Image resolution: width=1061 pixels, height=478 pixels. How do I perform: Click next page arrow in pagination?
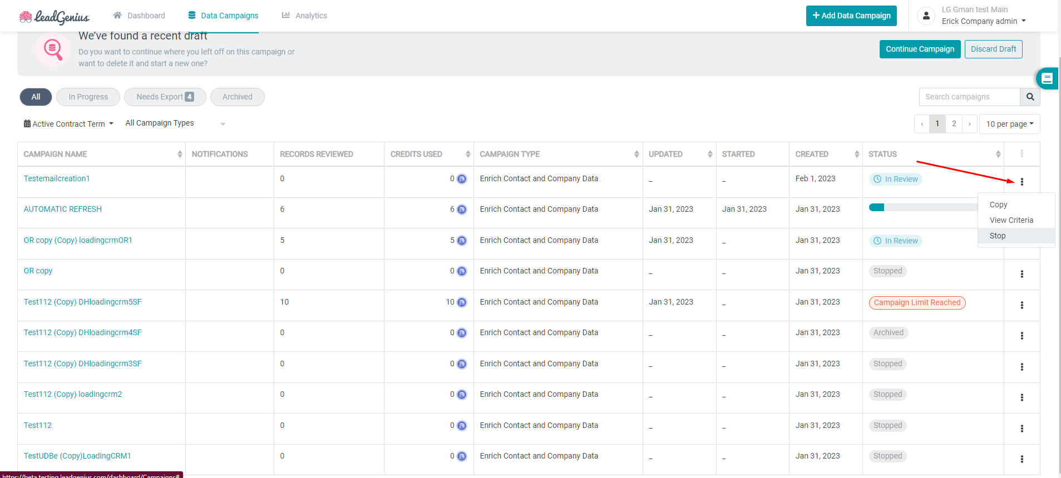(969, 124)
